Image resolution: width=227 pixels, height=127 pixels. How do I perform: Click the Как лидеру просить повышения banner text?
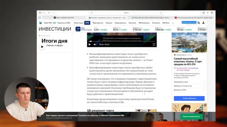pos(85,115)
